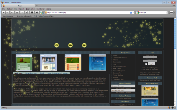Bookmark page with the blue star icon
The width and height of the screenshot is (177, 110).
(131, 12)
